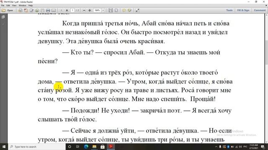The width and height of the screenshot is (268, 150).
Task: Click the word 'Прощай!' in the document
Action: click(203, 99)
